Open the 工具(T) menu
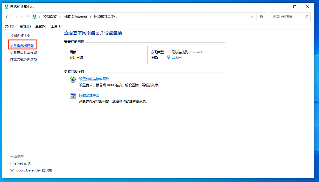 [56, 26]
